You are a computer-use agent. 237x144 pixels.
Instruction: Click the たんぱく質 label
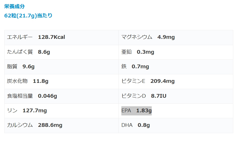(x=20, y=52)
